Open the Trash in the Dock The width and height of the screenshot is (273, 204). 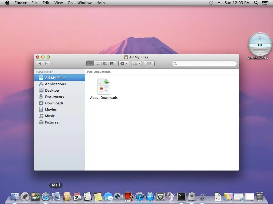(x=259, y=197)
